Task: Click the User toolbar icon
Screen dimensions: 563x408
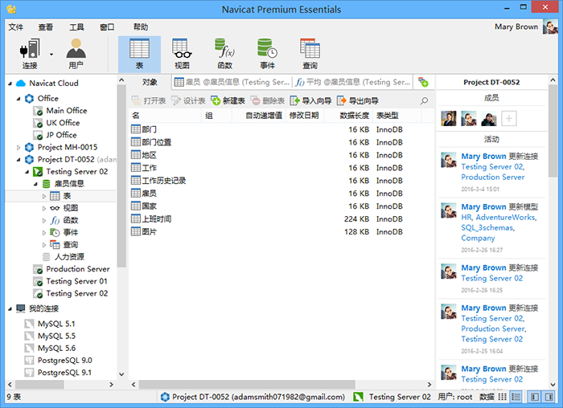Action: 76,54
